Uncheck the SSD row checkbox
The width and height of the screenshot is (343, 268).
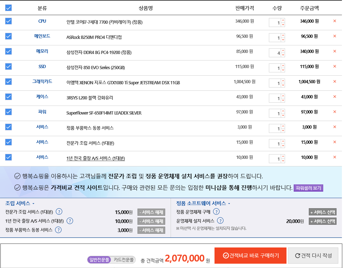8,66
